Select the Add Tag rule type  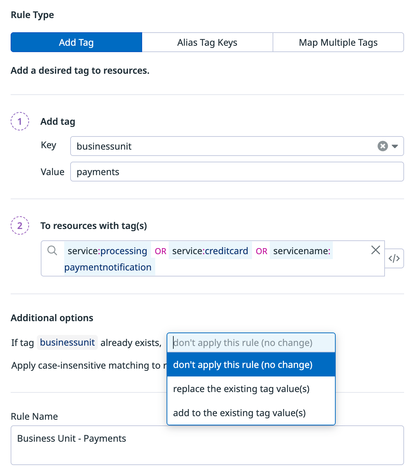click(x=76, y=43)
